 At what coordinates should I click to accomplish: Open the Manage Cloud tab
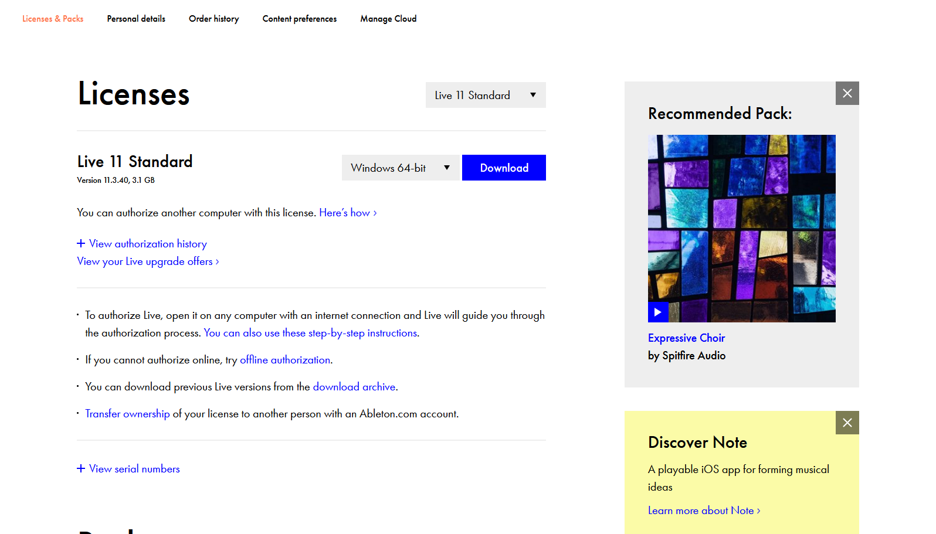tap(388, 19)
